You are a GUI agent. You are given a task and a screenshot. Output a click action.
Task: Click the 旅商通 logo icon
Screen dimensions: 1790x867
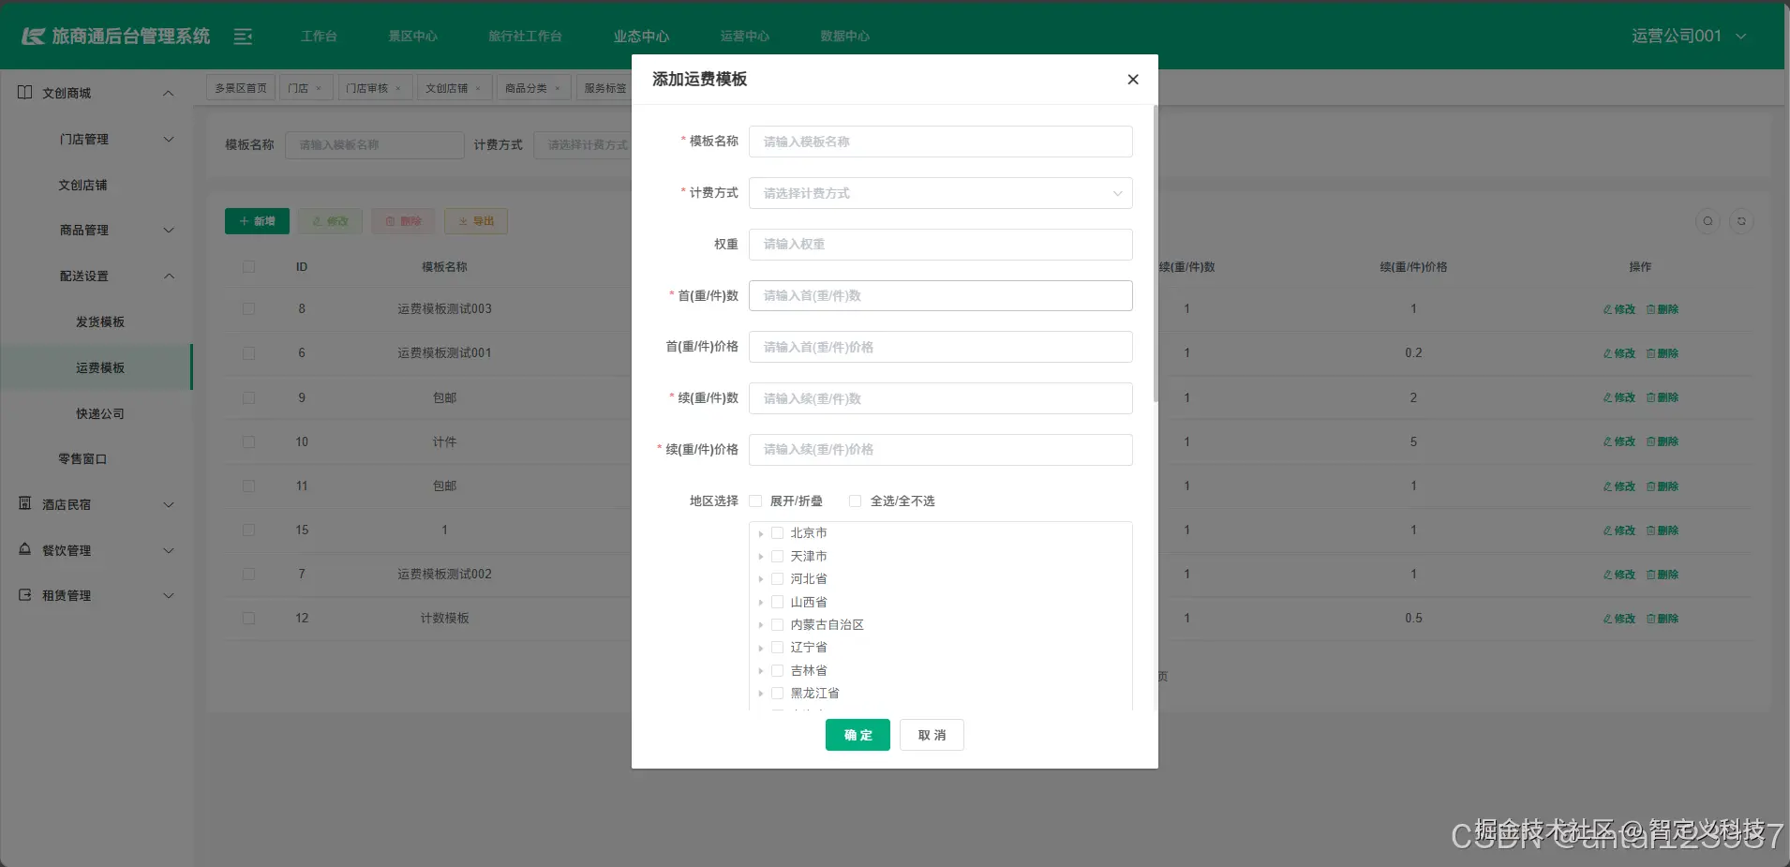(x=34, y=37)
